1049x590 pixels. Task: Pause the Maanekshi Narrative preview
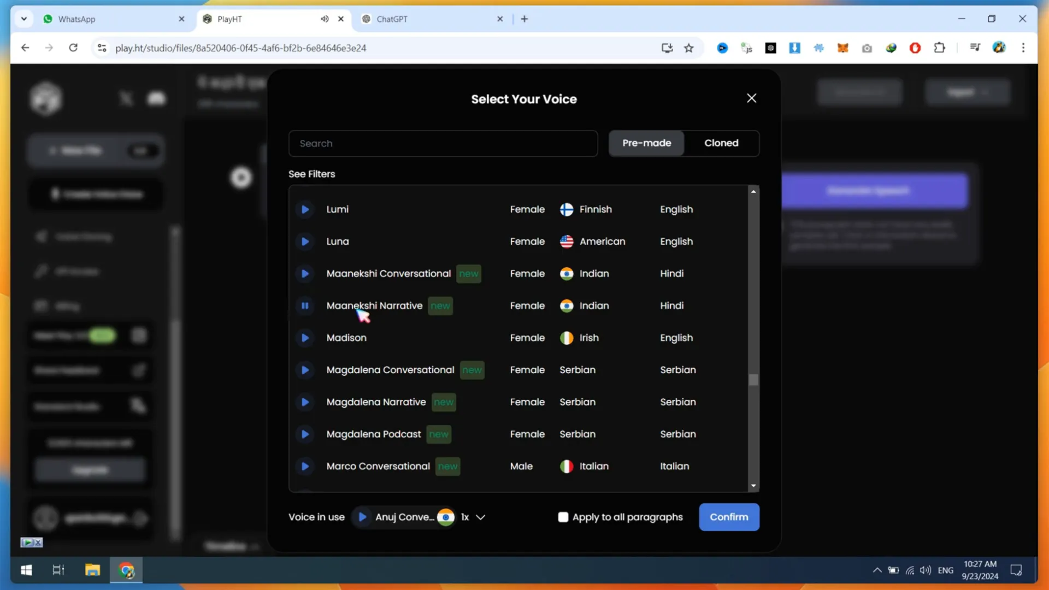coord(304,305)
